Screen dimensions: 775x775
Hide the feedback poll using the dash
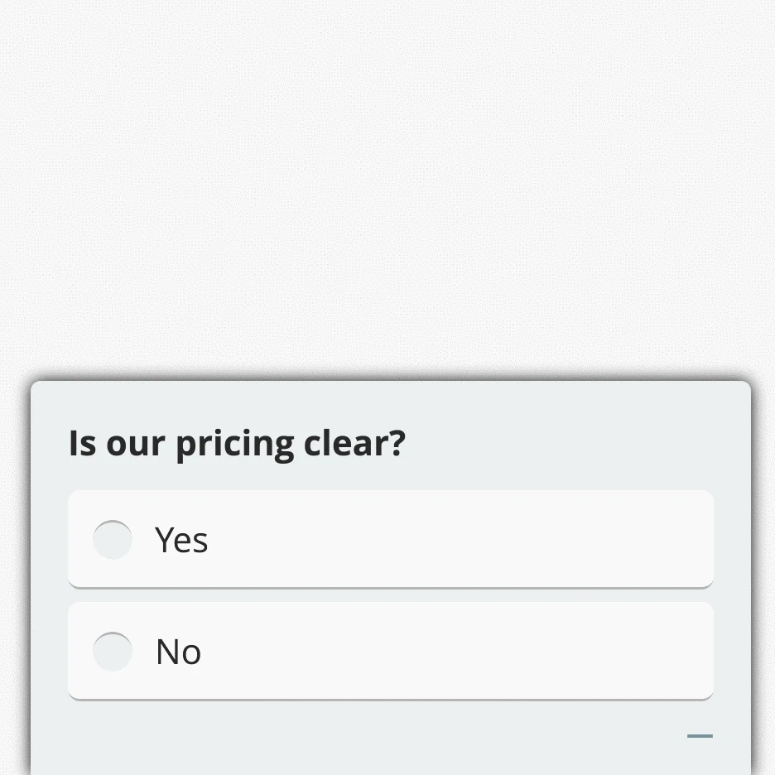tap(700, 735)
